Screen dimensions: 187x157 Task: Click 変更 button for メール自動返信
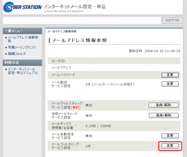[170, 136]
